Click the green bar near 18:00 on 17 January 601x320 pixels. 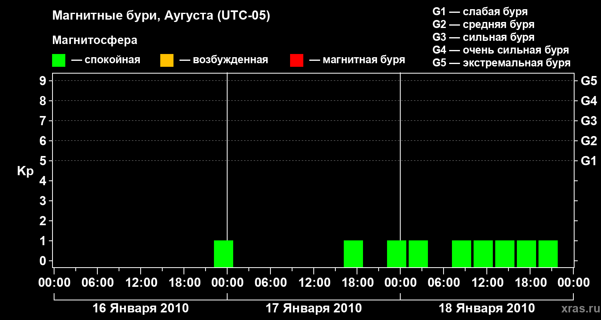pyautogui.click(x=353, y=254)
